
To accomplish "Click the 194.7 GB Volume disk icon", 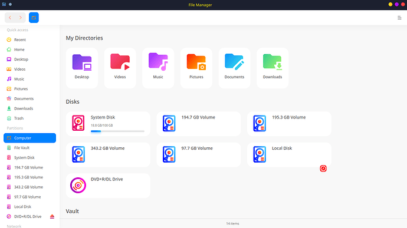I will [x=169, y=124].
